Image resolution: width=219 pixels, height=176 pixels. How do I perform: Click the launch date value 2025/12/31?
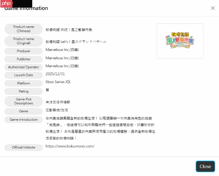(x=55, y=74)
